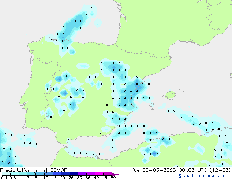Image resolution: width=232 pixels, height=179 pixels.
Task: Pick the legend swatch between 15 and 20
Action: click(57, 174)
